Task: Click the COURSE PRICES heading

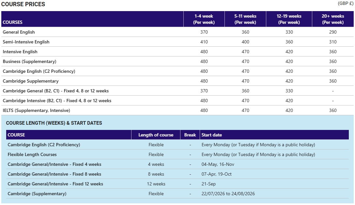Action: [x=23, y=4]
